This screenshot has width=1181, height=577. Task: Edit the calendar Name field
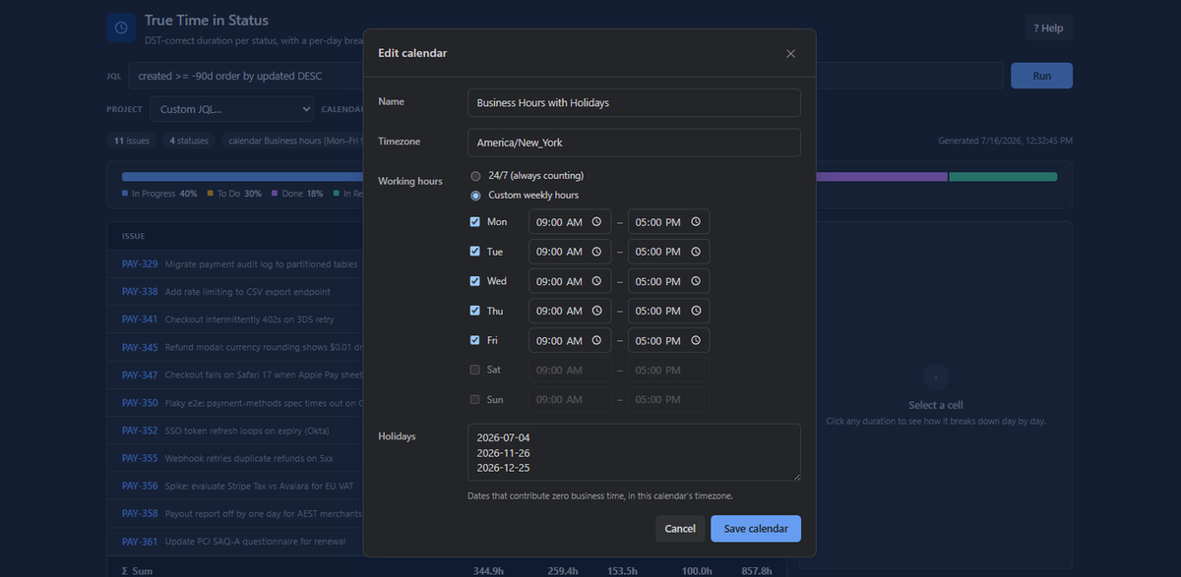pos(634,102)
